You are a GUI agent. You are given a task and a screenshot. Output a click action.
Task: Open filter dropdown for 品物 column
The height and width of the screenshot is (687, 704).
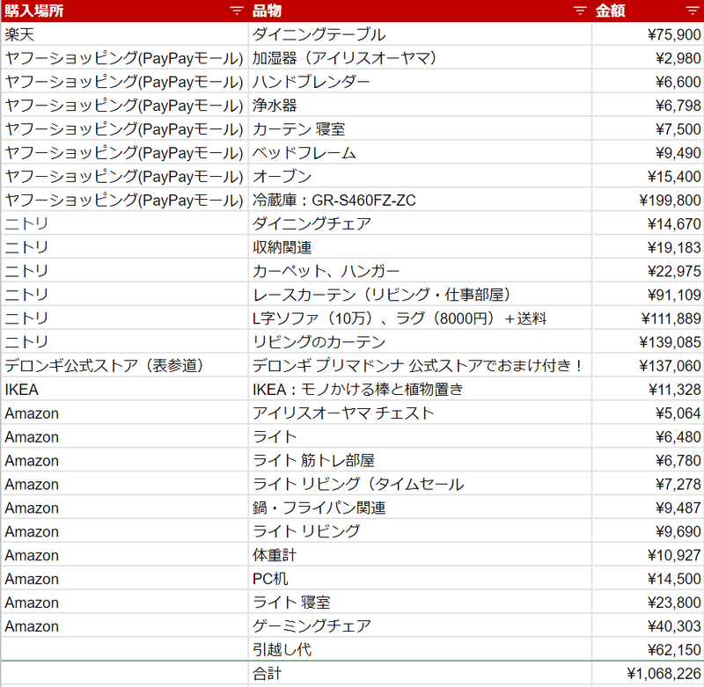coord(580,11)
